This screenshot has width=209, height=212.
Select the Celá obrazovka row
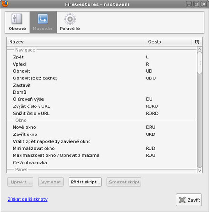tap(101, 163)
